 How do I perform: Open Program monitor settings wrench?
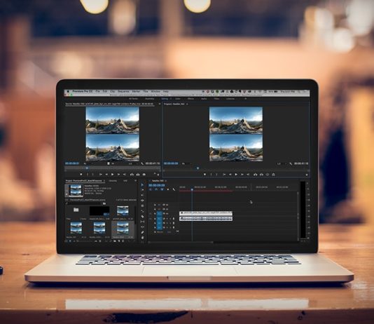pos(291,164)
